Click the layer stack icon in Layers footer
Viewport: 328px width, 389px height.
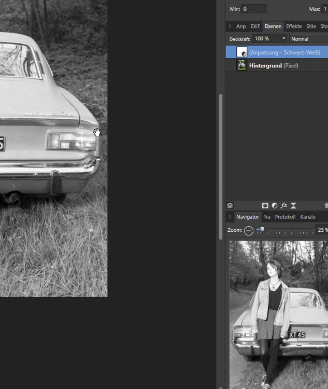click(x=230, y=205)
